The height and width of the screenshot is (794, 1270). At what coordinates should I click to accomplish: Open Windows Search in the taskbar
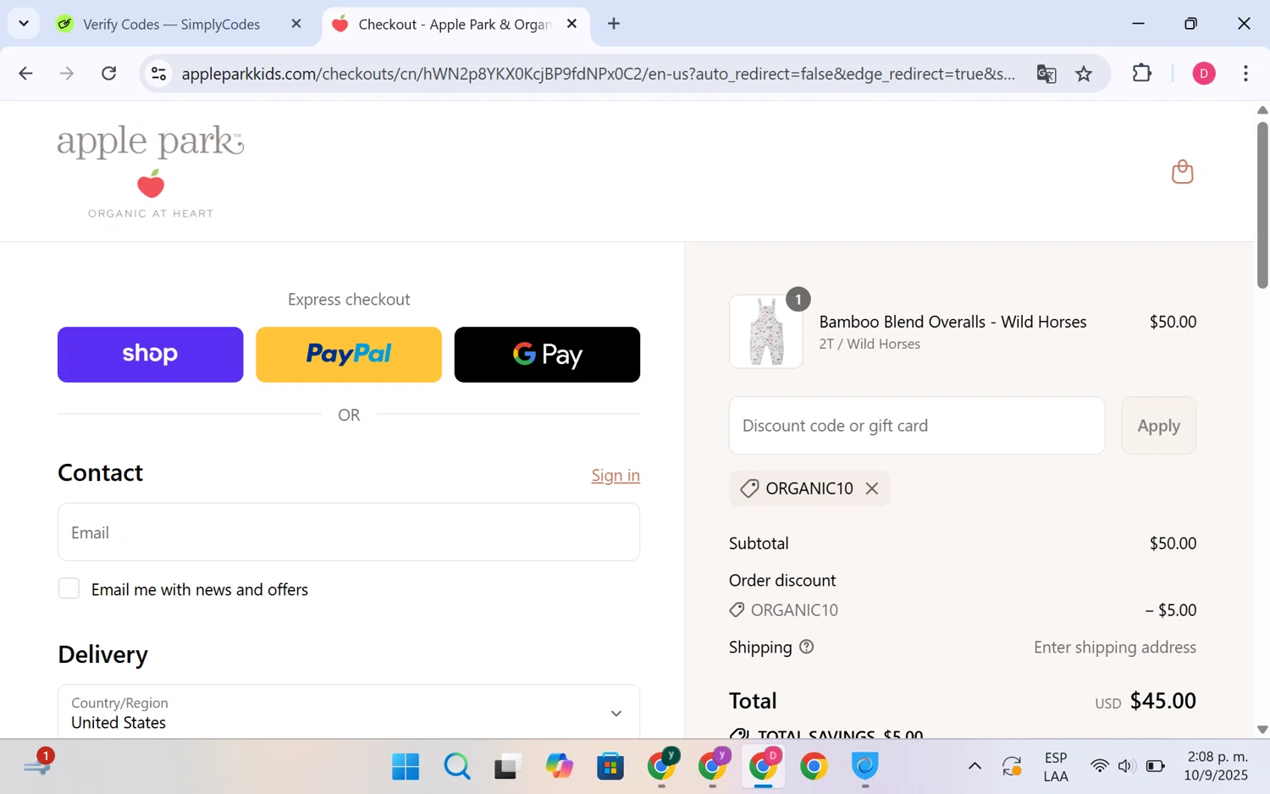click(x=457, y=766)
